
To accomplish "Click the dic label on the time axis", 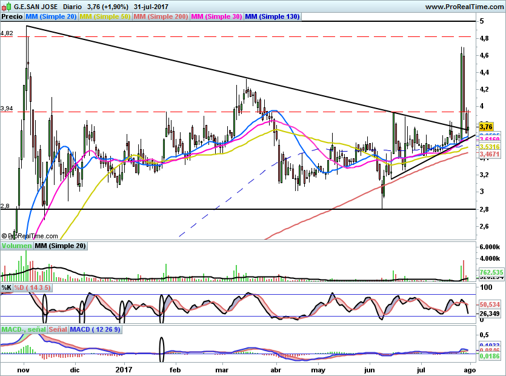I will [75, 370].
